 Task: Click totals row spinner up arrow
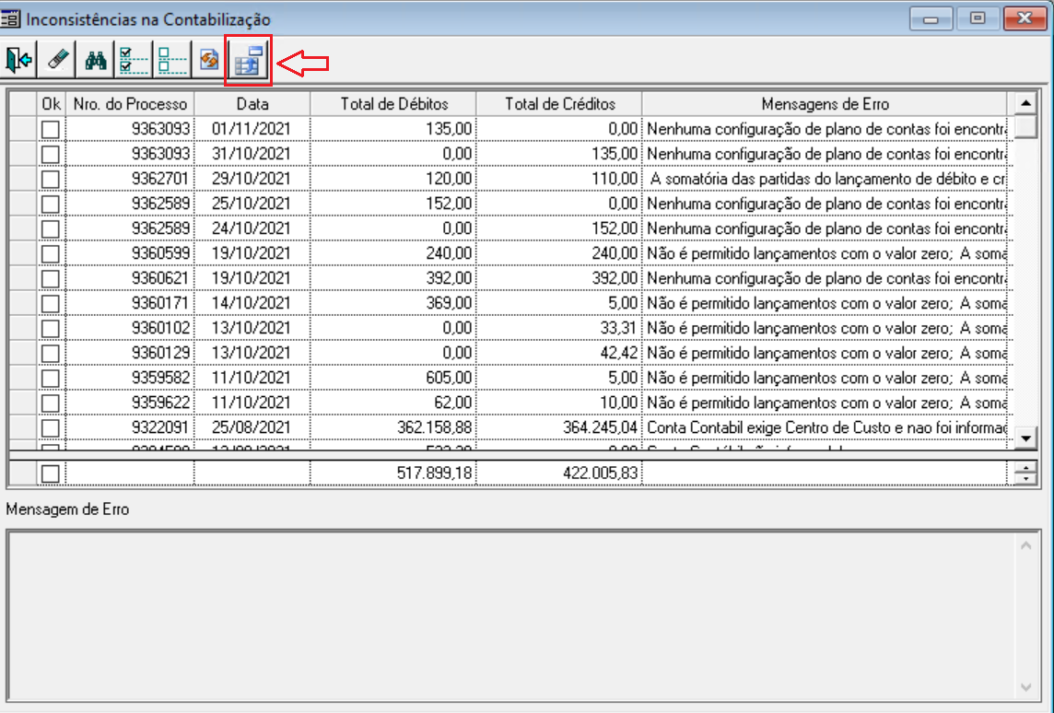point(1025,468)
